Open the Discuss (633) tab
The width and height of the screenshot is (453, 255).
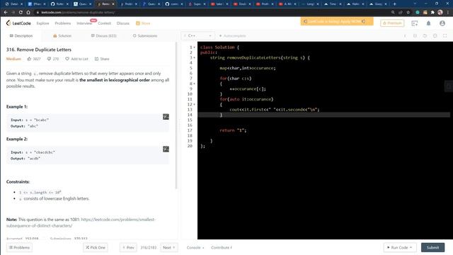coord(104,35)
